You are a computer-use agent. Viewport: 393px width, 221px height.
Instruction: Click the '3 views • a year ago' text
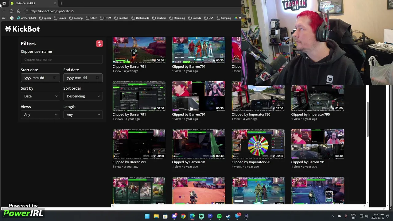[126, 119]
